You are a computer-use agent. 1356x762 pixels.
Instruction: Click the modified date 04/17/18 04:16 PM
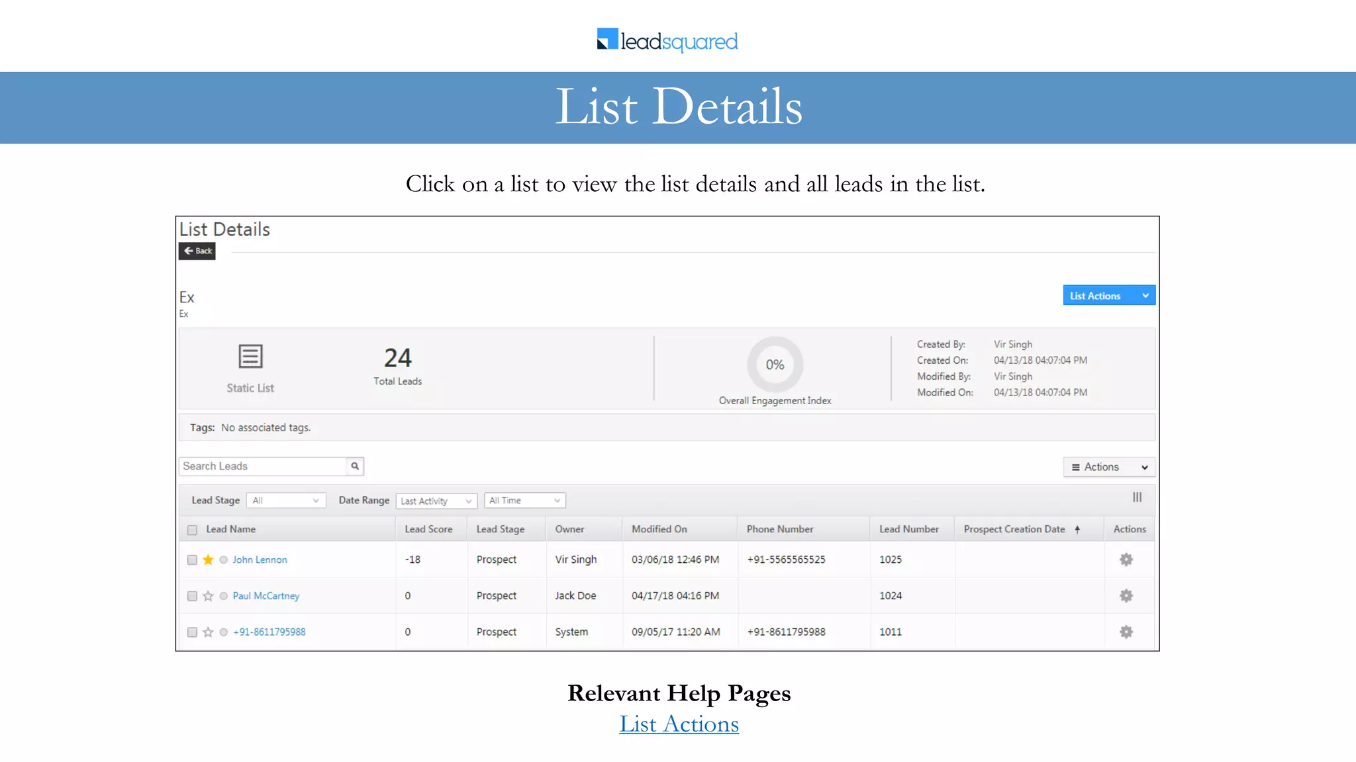click(x=675, y=596)
